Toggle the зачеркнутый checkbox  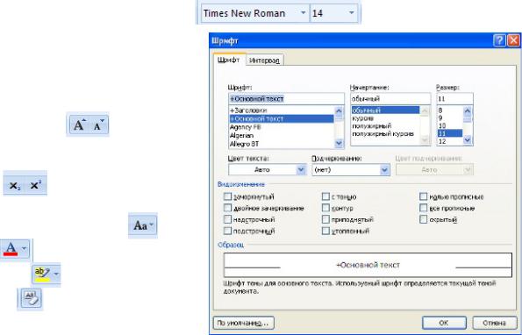(x=227, y=196)
